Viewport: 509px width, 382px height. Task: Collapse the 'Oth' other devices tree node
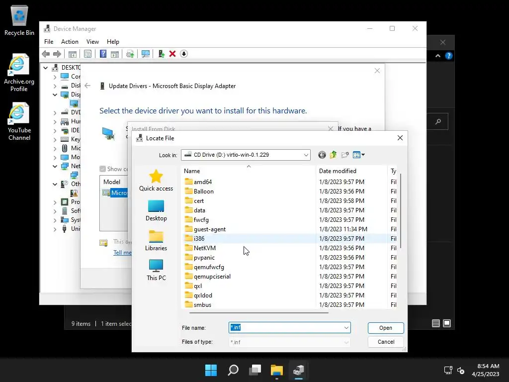point(55,184)
